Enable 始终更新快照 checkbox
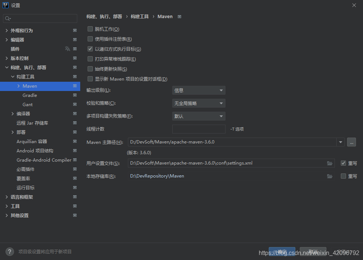 click(90, 69)
